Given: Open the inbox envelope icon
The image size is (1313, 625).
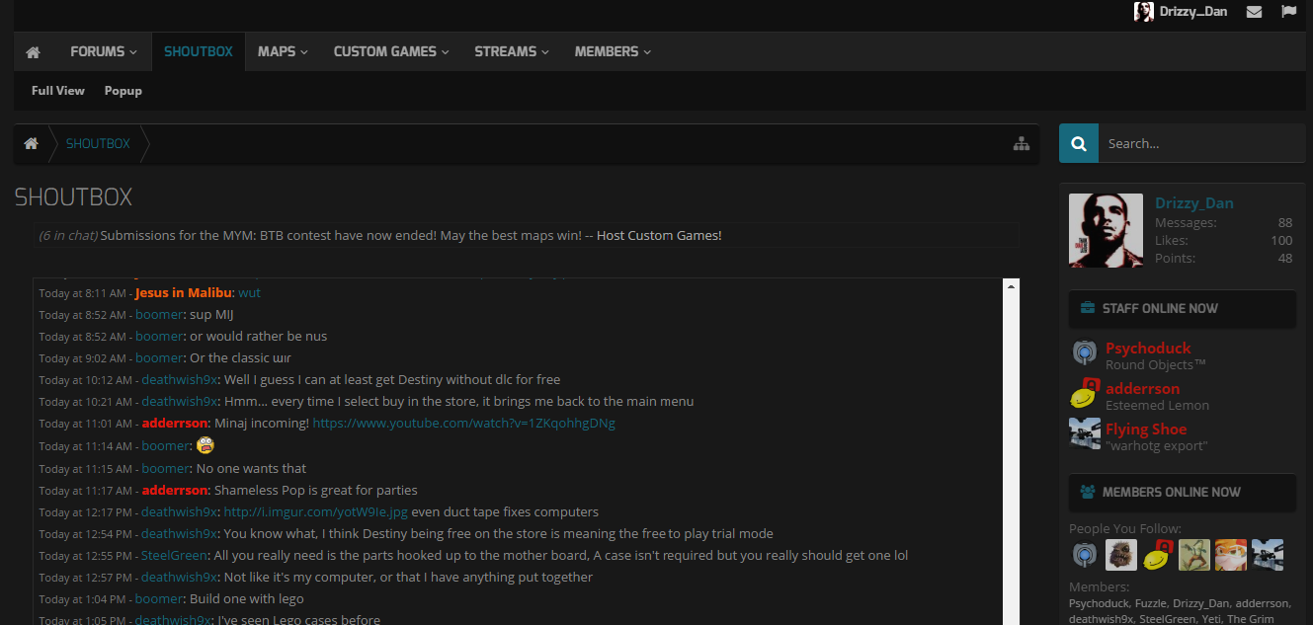Looking at the screenshot, I should click(1254, 12).
